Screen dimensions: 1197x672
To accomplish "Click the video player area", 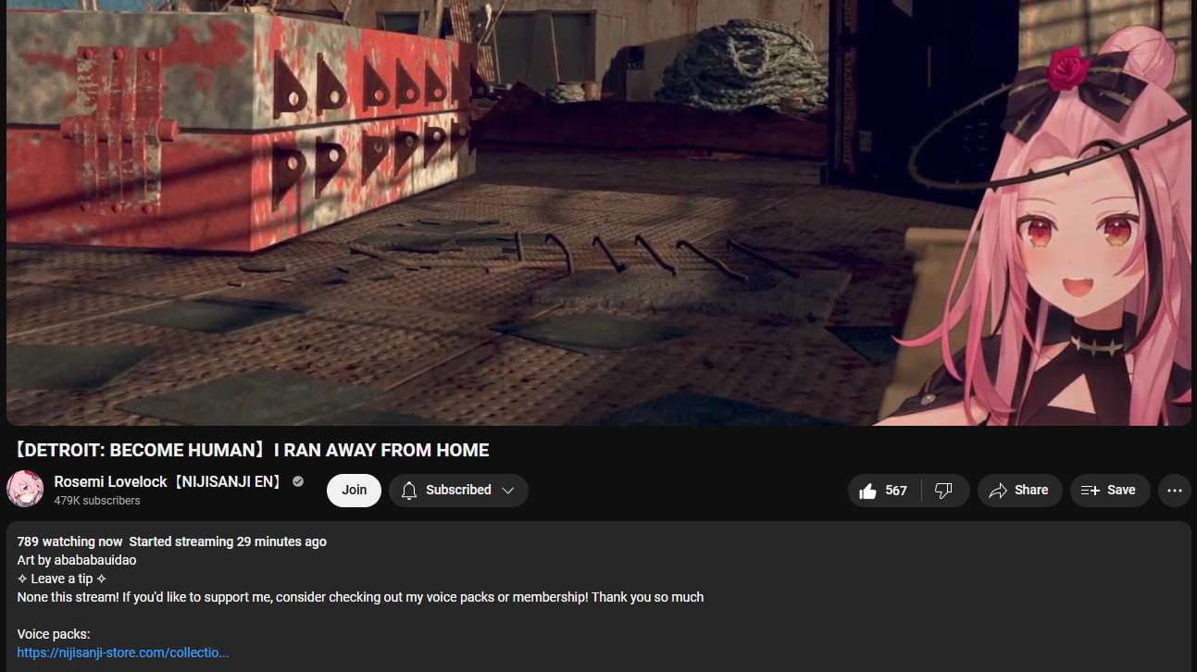I will (x=599, y=213).
